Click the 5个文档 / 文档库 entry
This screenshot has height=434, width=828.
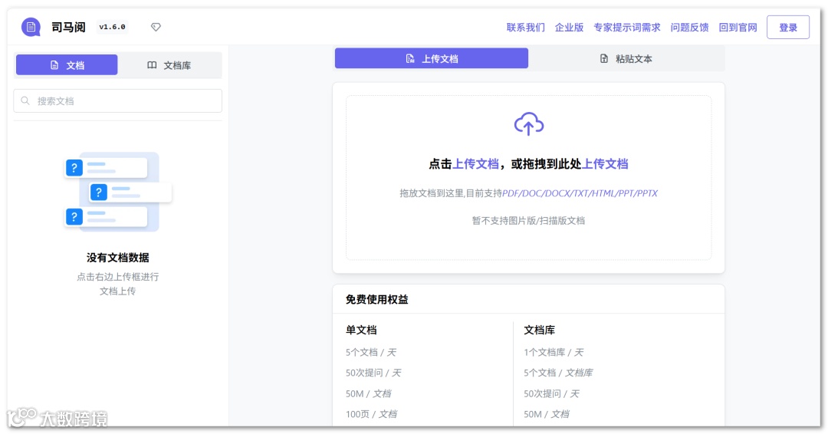click(558, 373)
